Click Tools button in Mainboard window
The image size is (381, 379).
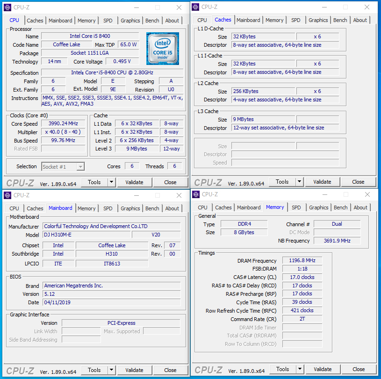click(x=94, y=370)
